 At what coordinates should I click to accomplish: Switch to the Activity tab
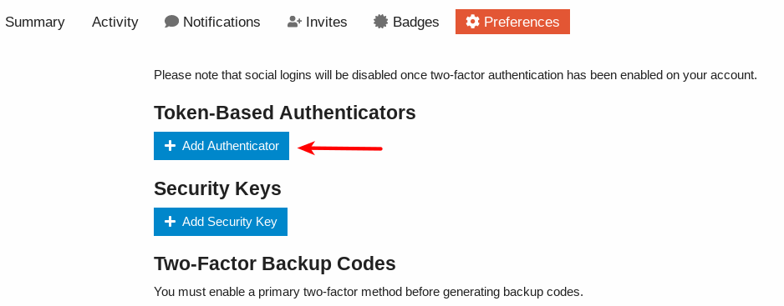[115, 22]
